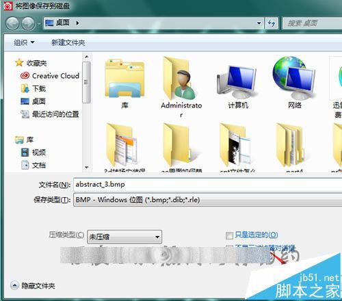Select the Administrator user folder icon

[179, 79]
